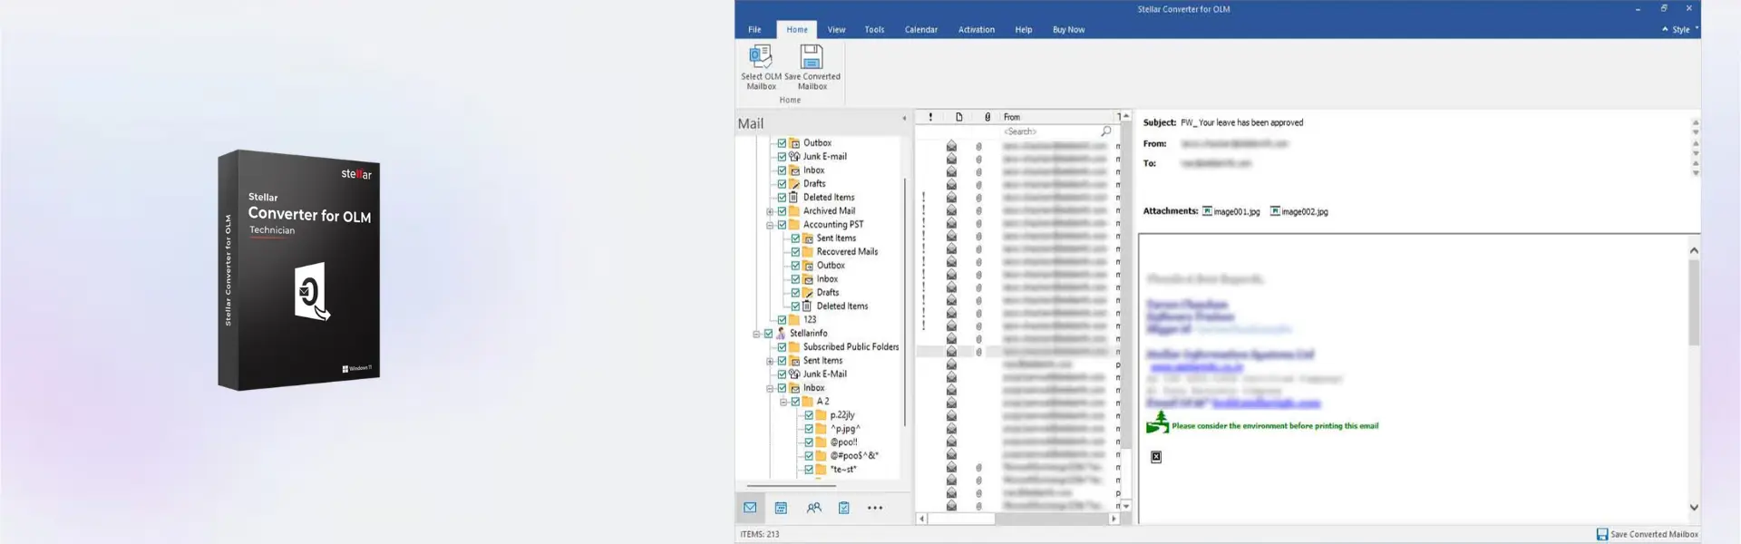Open the File menu

pyautogui.click(x=754, y=30)
